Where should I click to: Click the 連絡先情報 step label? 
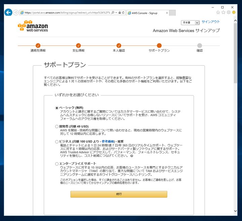coord(38,50)
